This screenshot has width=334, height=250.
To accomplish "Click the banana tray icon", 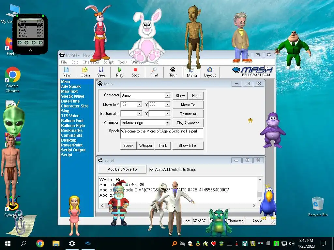I will click(x=205, y=243).
